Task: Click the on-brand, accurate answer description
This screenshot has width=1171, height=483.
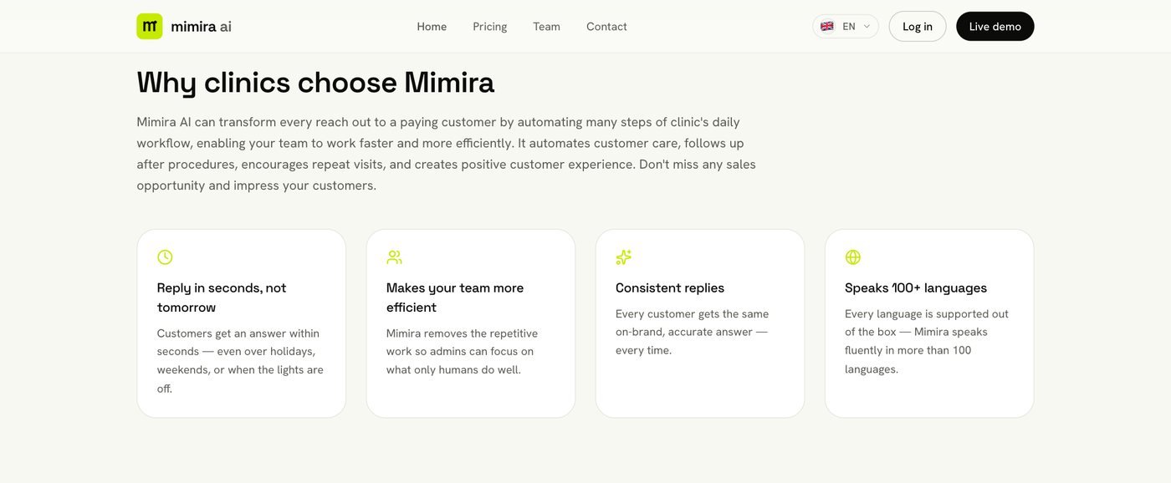Action: click(692, 332)
